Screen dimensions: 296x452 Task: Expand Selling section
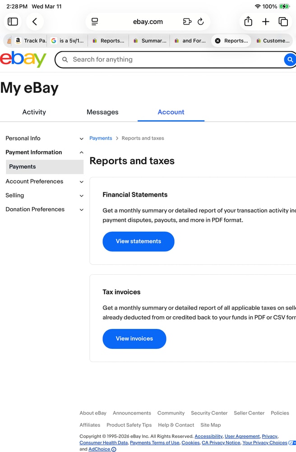point(45,195)
